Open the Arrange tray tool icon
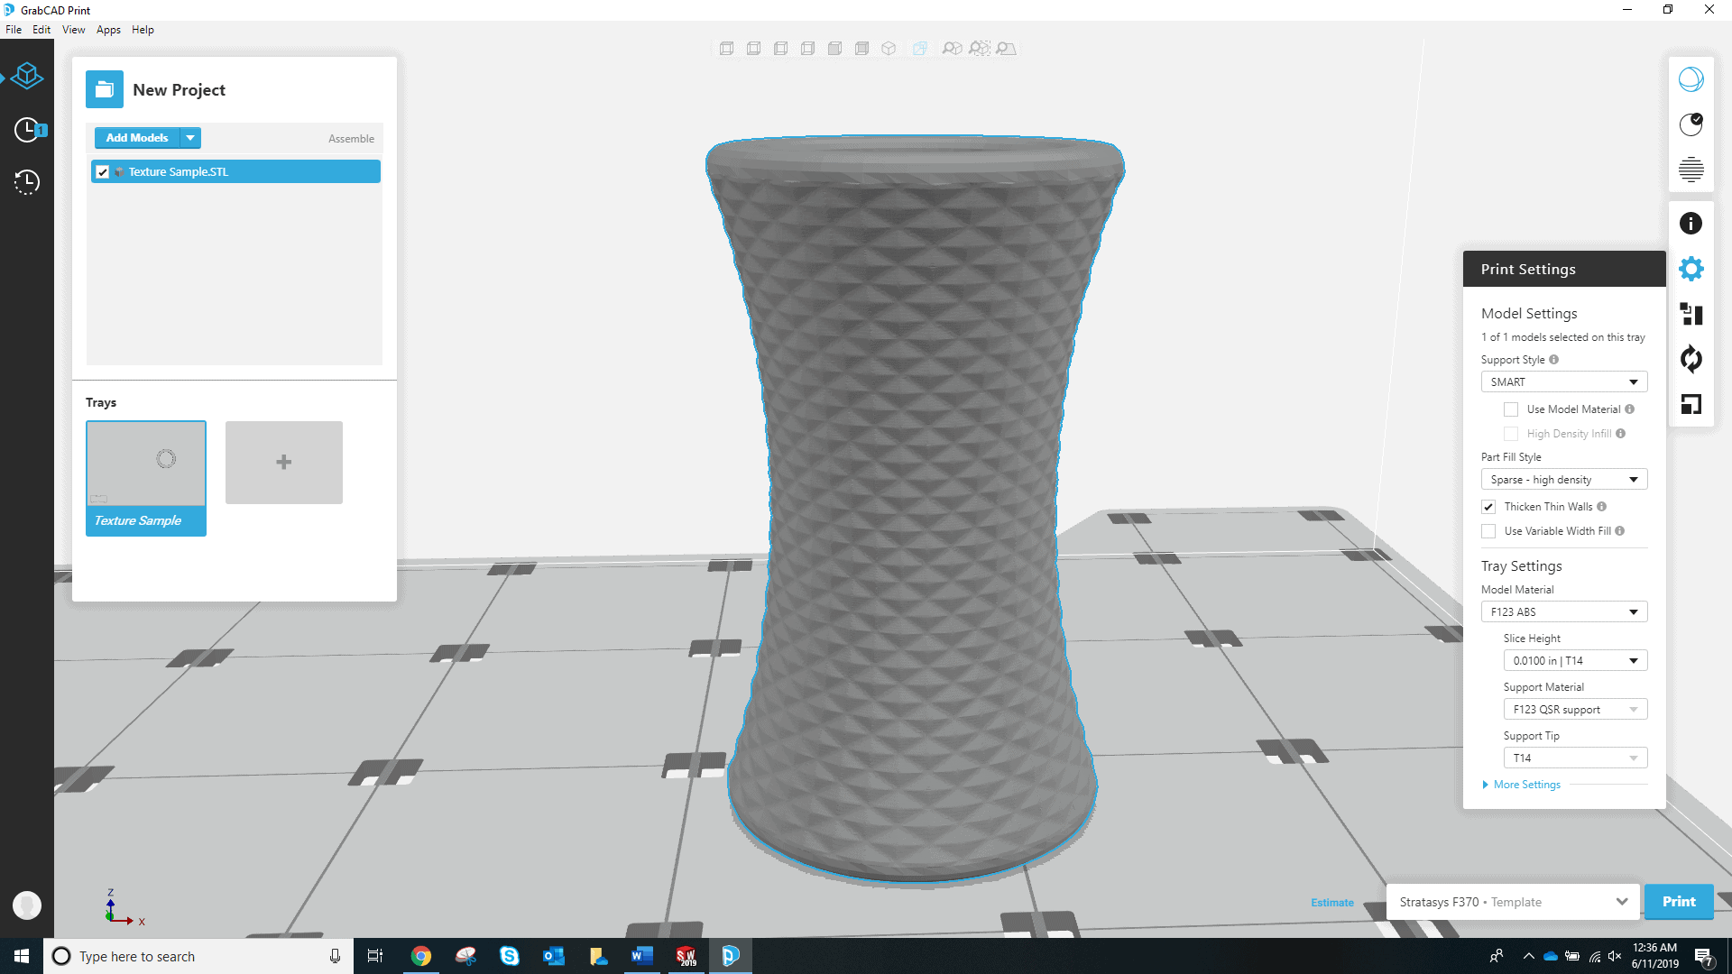This screenshot has width=1732, height=974. tap(1691, 314)
